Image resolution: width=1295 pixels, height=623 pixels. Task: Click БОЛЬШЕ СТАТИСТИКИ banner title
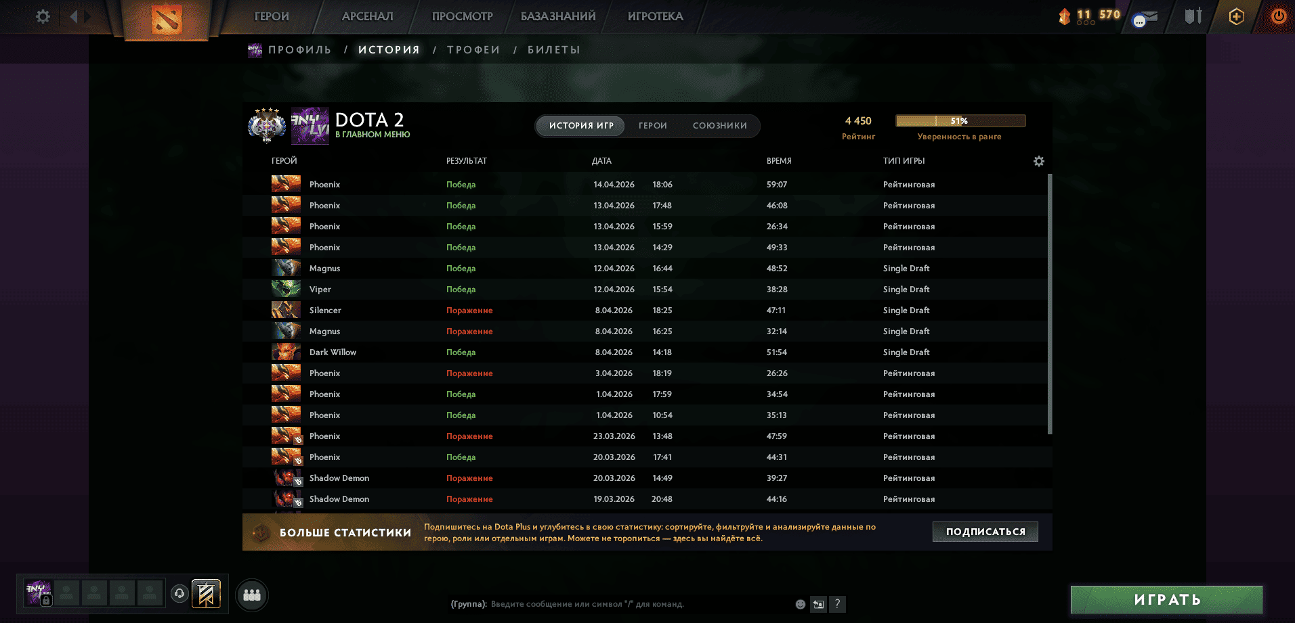pyautogui.click(x=345, y=532)
